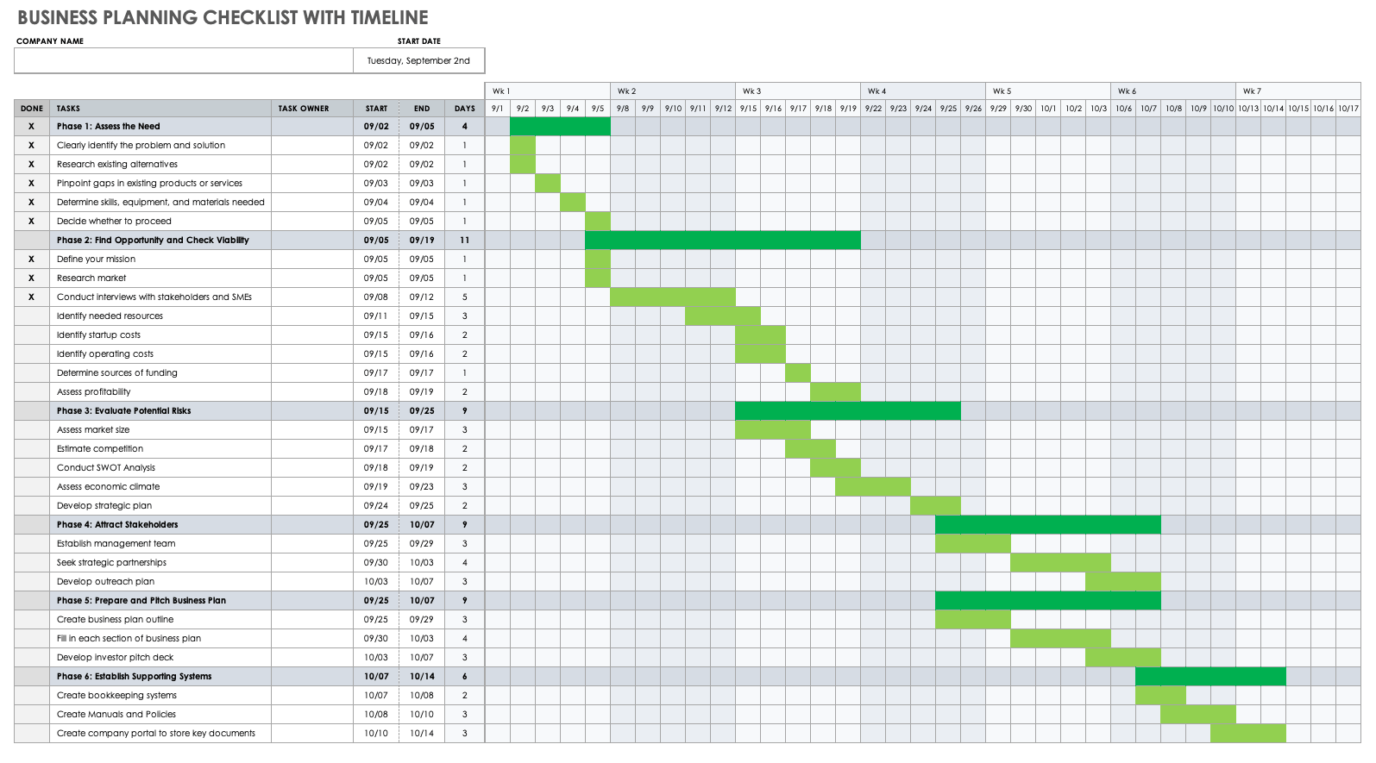
Task: Toggle DONE mark for 'Conduct interviews with stakeholders and SMEs'
Action: (x=32, y=297)
